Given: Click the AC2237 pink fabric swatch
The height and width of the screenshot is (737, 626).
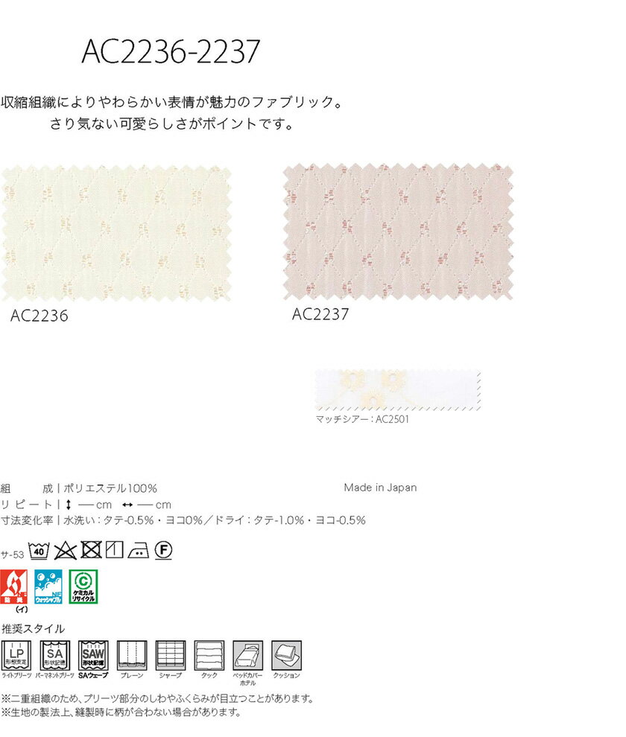Looking at the screenshot, I should [x=398, y=232].
